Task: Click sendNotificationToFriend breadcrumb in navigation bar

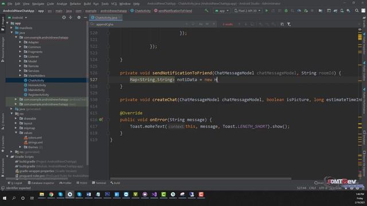Action: coord(173,11)
